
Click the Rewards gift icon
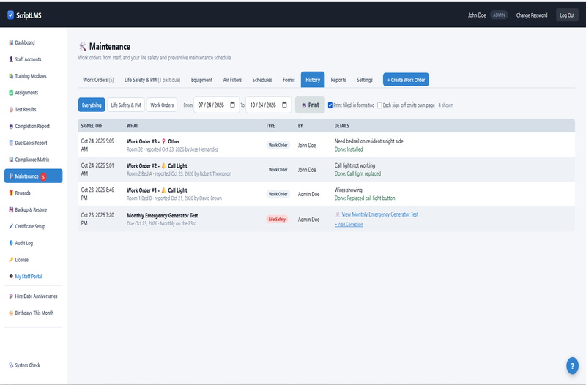click(11, 193)
